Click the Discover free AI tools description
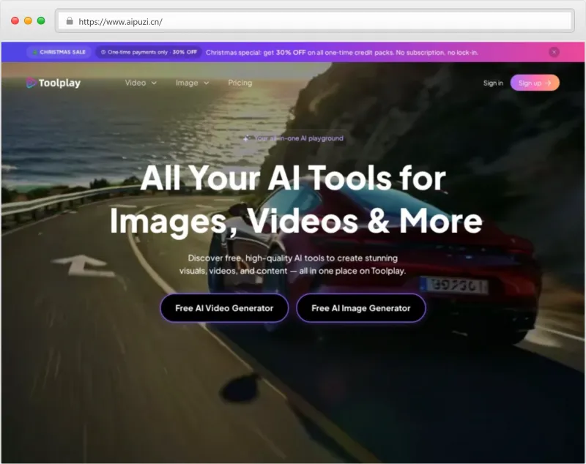 293,264
